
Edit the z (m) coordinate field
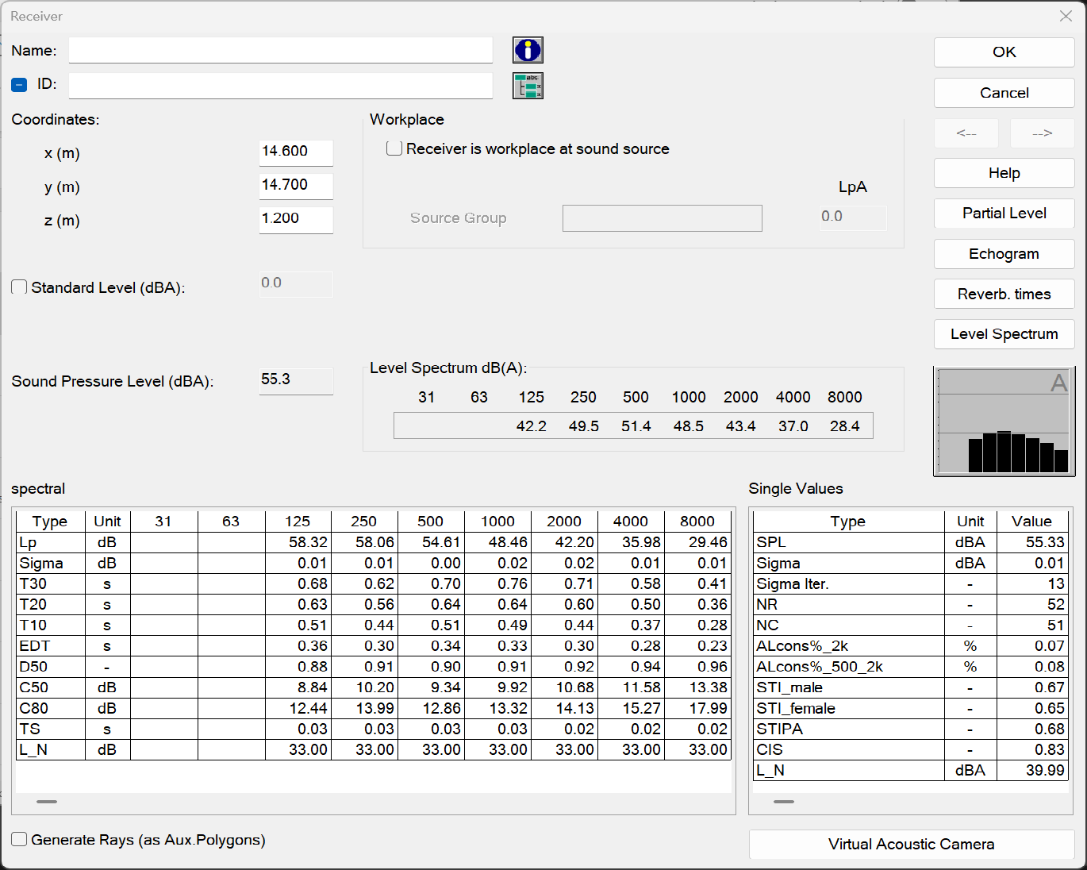point(296,219)
